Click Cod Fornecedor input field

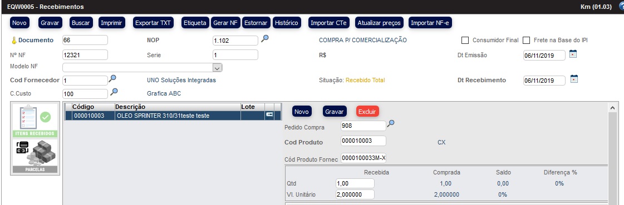click(x=85, y=80)
